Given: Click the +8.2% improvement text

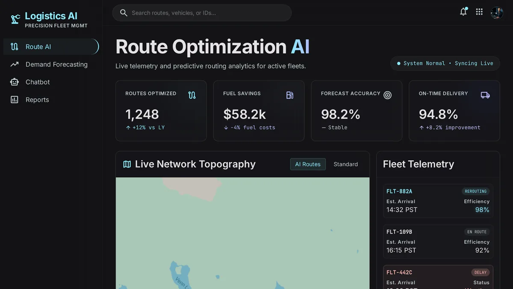Looking at the screenshot, I should coord(453,128).
